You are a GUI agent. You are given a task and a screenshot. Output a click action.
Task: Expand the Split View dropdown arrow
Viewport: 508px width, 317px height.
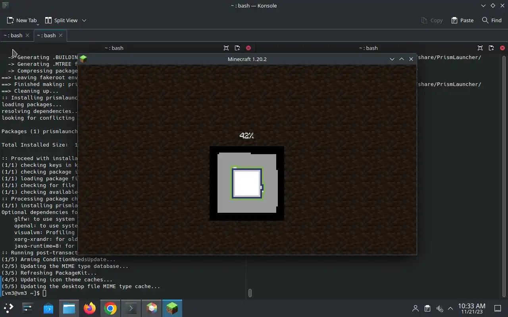tap(84, 20)
